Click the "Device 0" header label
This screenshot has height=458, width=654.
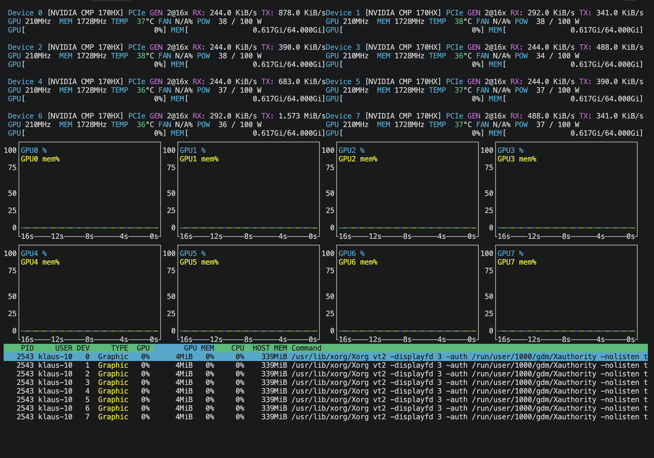26,13
